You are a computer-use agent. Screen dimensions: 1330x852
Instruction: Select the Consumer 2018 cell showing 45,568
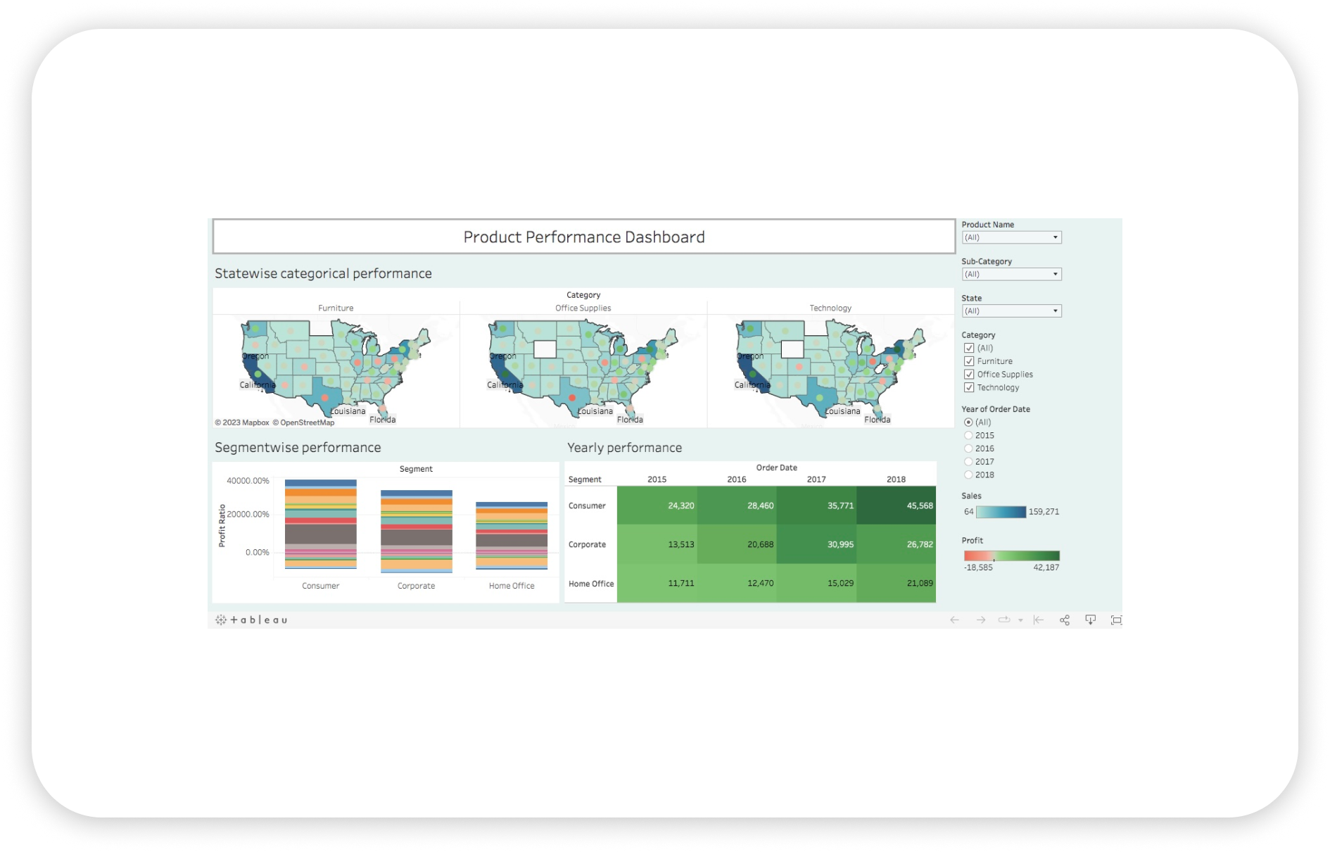(x=896, y=506)
